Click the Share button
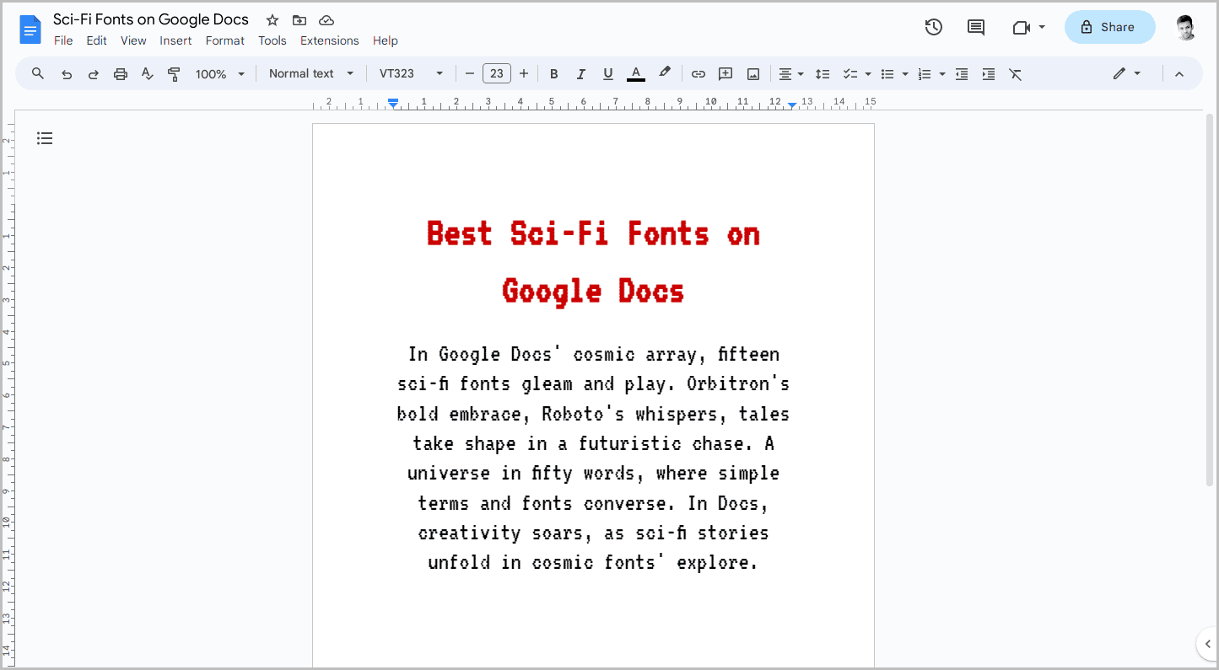The image size is (1219, 670). click(1109, 27)
